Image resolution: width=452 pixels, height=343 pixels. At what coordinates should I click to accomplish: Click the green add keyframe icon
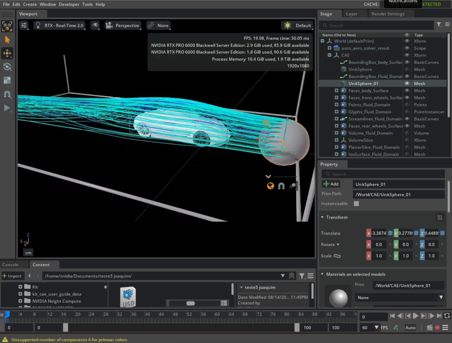pyautogui.click(x=396, y=327)
